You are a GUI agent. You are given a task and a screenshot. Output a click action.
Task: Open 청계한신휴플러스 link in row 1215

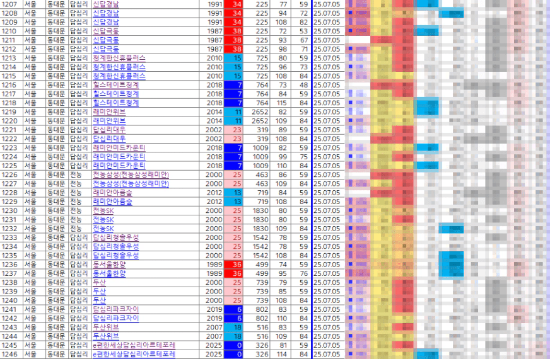click(119, 76)
